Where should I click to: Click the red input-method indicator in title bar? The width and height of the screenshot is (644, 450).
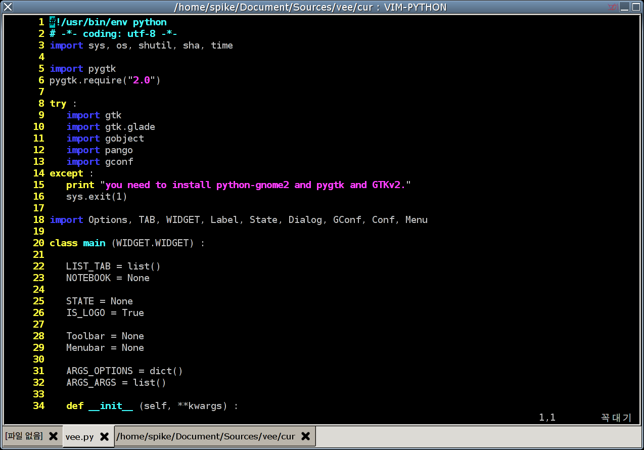coord(613,7)
